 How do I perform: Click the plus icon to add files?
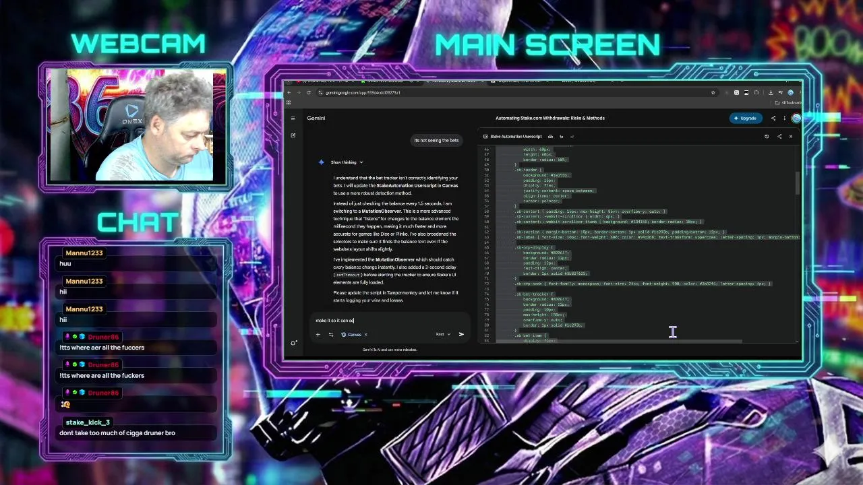tap(318, 334)
